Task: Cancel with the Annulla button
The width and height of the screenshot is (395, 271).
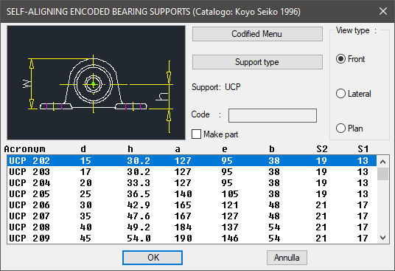Action: coord(287,258)
